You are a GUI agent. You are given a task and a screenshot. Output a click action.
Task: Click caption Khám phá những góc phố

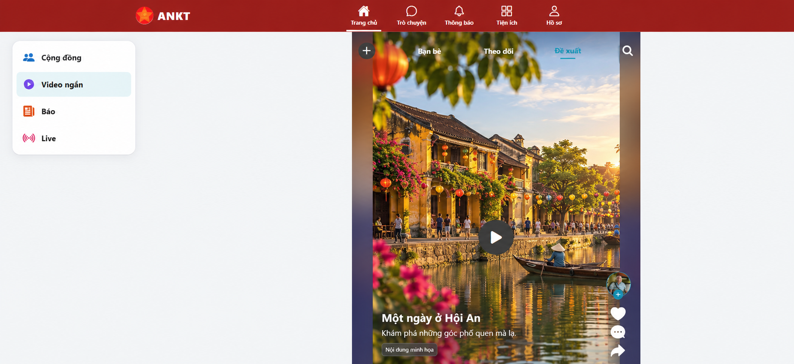(x=449, y=333)
